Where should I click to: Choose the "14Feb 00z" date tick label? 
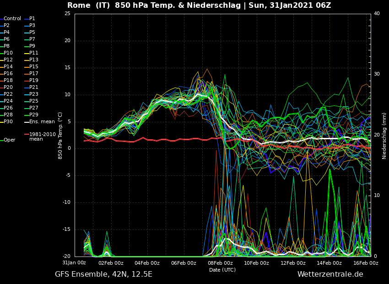329,263
